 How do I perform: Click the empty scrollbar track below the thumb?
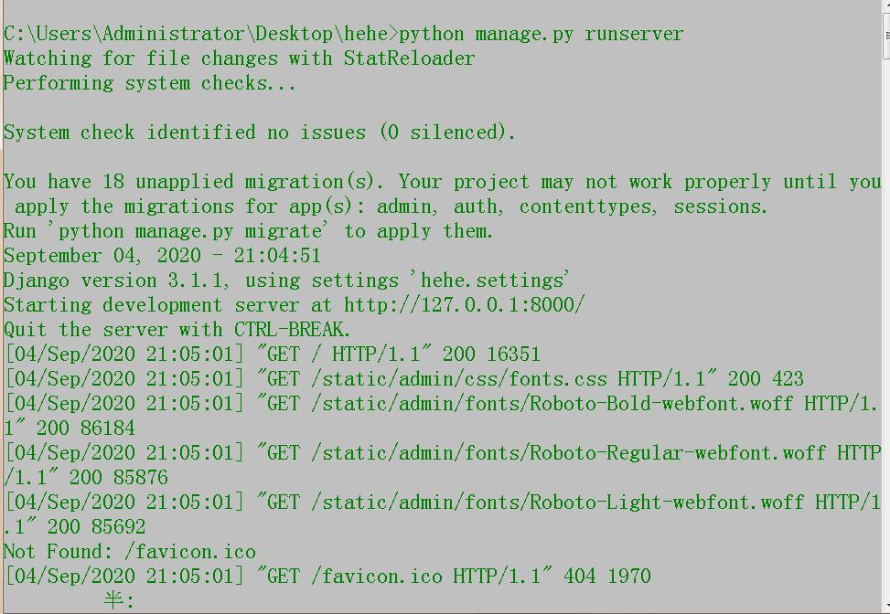(886, 329)
